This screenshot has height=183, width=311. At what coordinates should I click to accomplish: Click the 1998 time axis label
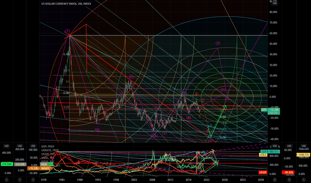click(x=116, y=180)
